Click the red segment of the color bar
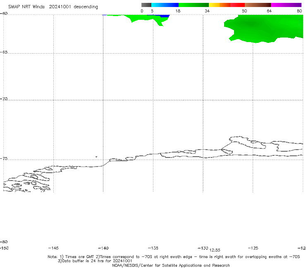 pyautogui.click(x=237, y=5)
